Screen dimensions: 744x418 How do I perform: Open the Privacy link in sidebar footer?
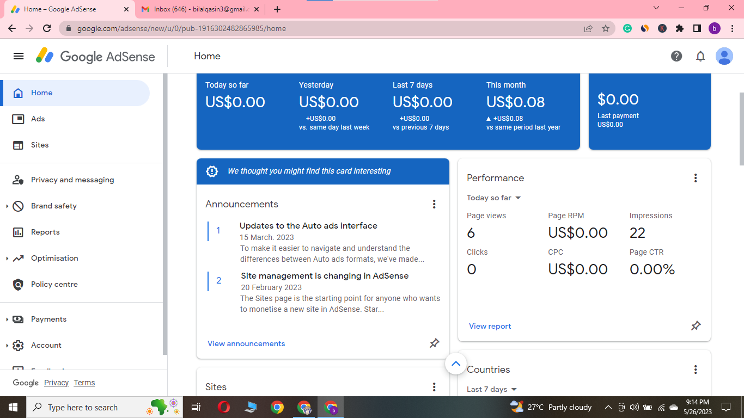coord(56,383)
